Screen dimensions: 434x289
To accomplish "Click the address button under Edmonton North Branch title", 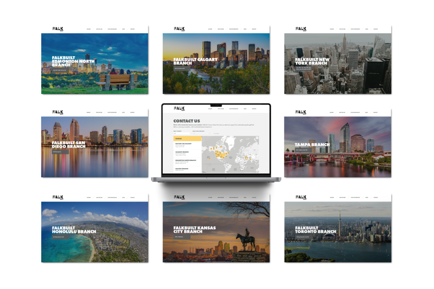I will click(60, 71).
